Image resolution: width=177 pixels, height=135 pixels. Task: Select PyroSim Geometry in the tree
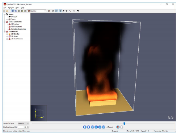pos(18,29)
